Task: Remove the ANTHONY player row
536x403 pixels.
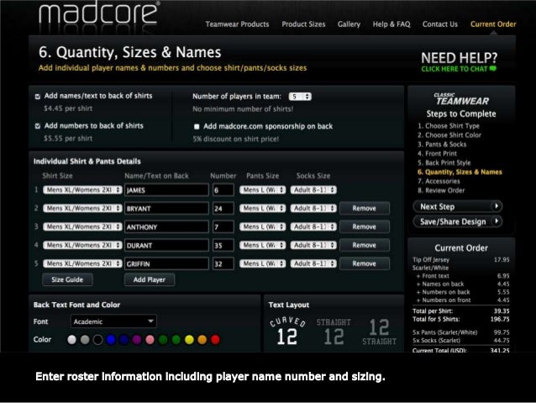Action: tap(365, 226)
